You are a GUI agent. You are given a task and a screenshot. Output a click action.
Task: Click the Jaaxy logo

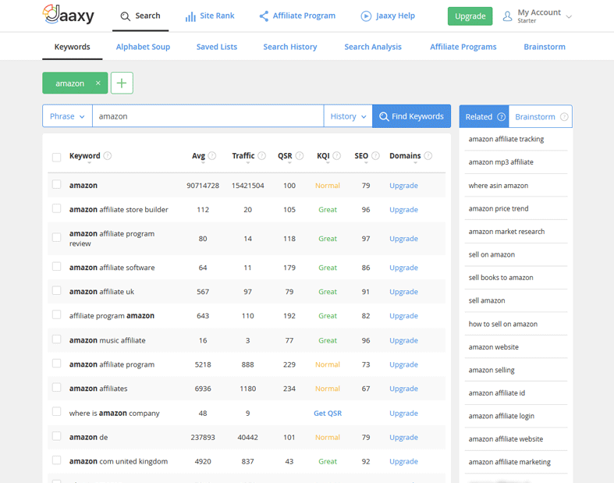point(68,15)
